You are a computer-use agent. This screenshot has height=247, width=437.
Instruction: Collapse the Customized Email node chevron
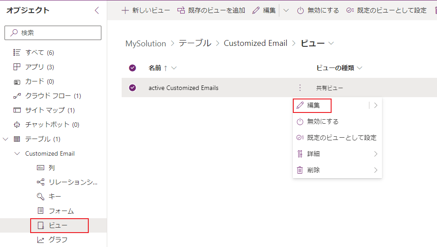17,153
